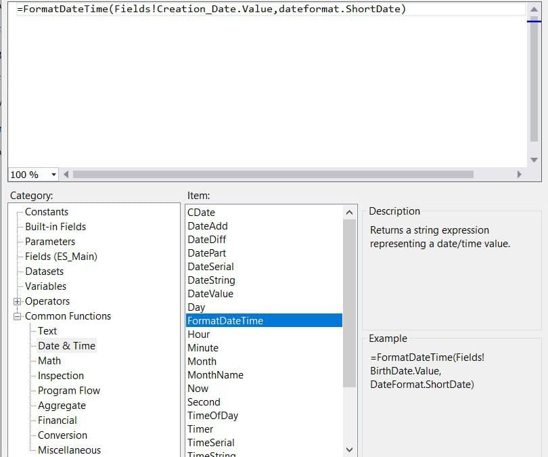This screenshot has height=457, width=548.
Task: Choose Fields (ES_Main) in category tree
Action: (x=61, y=257)
